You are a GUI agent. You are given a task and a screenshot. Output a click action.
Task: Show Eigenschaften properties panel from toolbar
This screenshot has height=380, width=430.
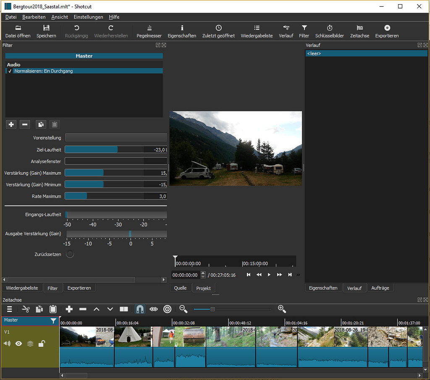[182, 31]
